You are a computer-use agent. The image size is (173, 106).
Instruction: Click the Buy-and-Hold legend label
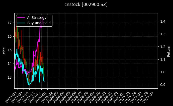click(x=39, y=23)
